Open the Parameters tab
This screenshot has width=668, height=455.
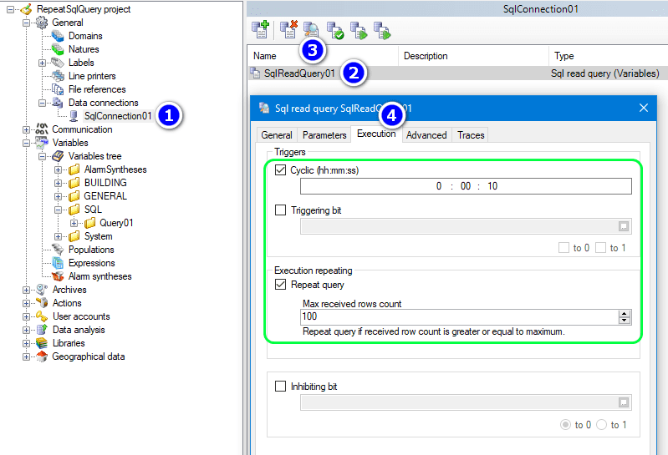324,134
